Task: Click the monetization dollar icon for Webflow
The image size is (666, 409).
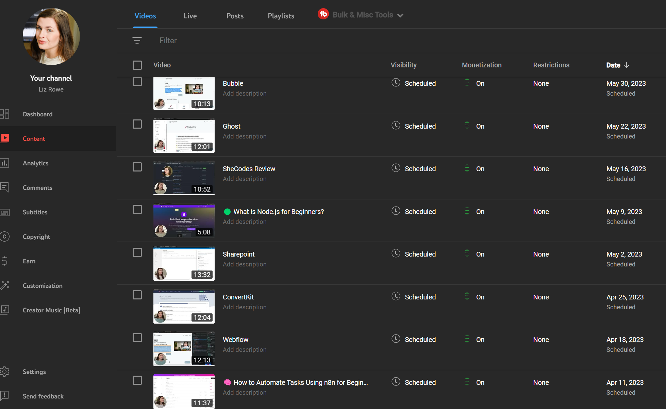Action: (467, 339)
